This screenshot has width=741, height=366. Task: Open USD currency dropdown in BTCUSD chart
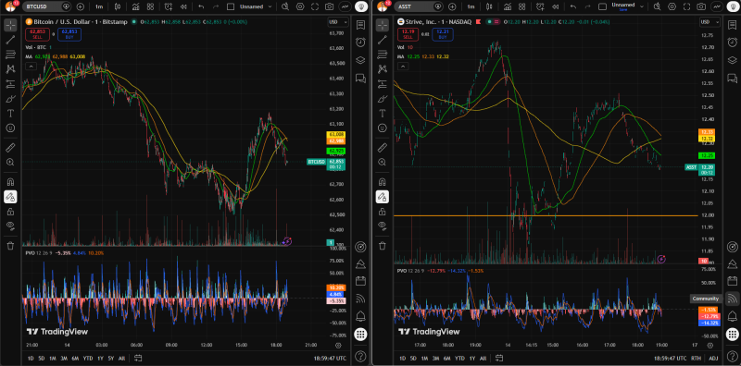tap(338, 22)
